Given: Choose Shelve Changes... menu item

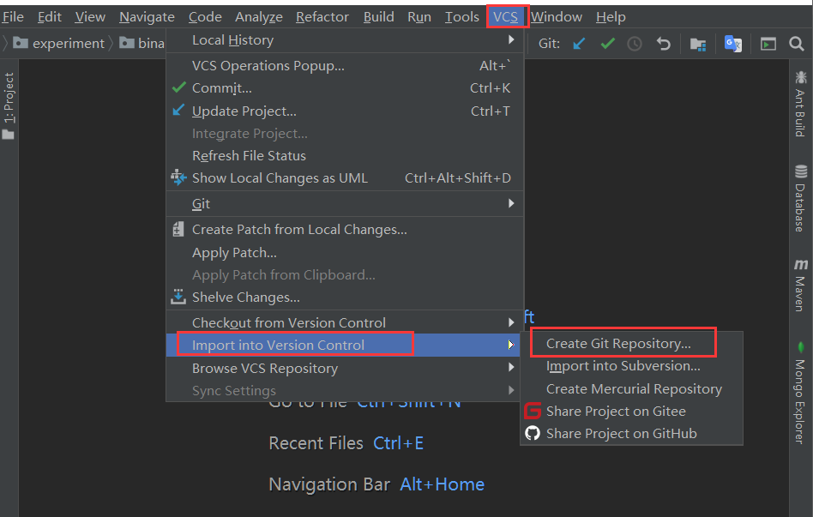Looking at the screenshot, I should click(345, 298).
